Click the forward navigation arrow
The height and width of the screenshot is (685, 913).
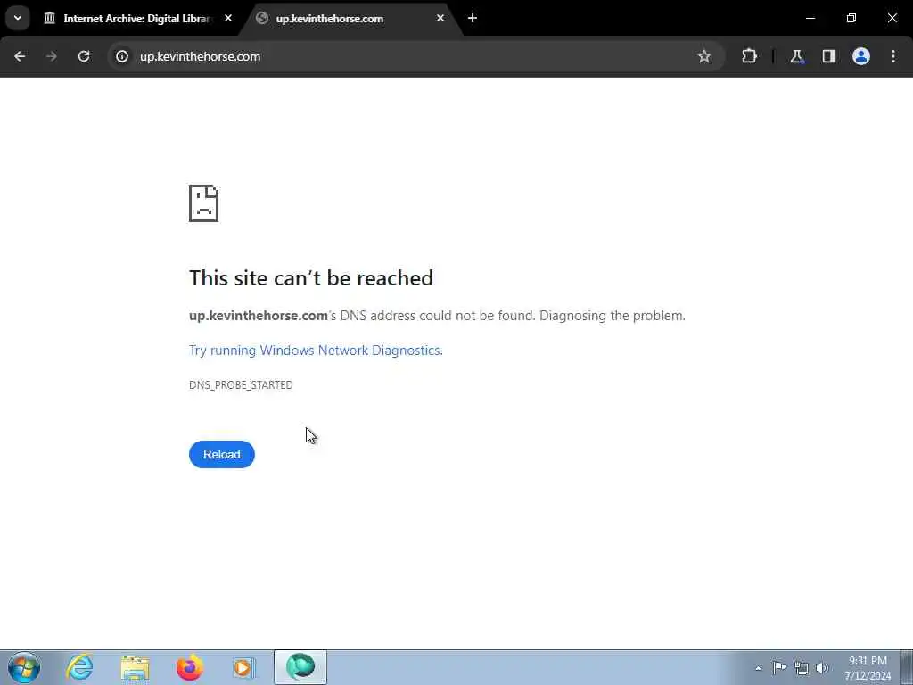[x=51, y=56]
